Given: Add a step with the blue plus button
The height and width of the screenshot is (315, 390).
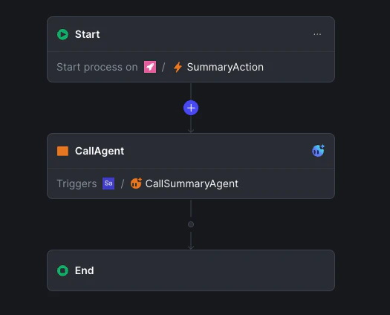Looking at the screenshot, I should 191,108.
